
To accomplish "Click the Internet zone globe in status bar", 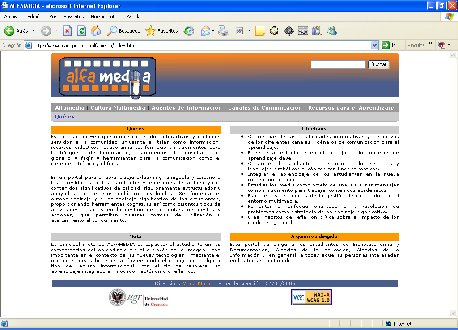I will tap(388, 324).
